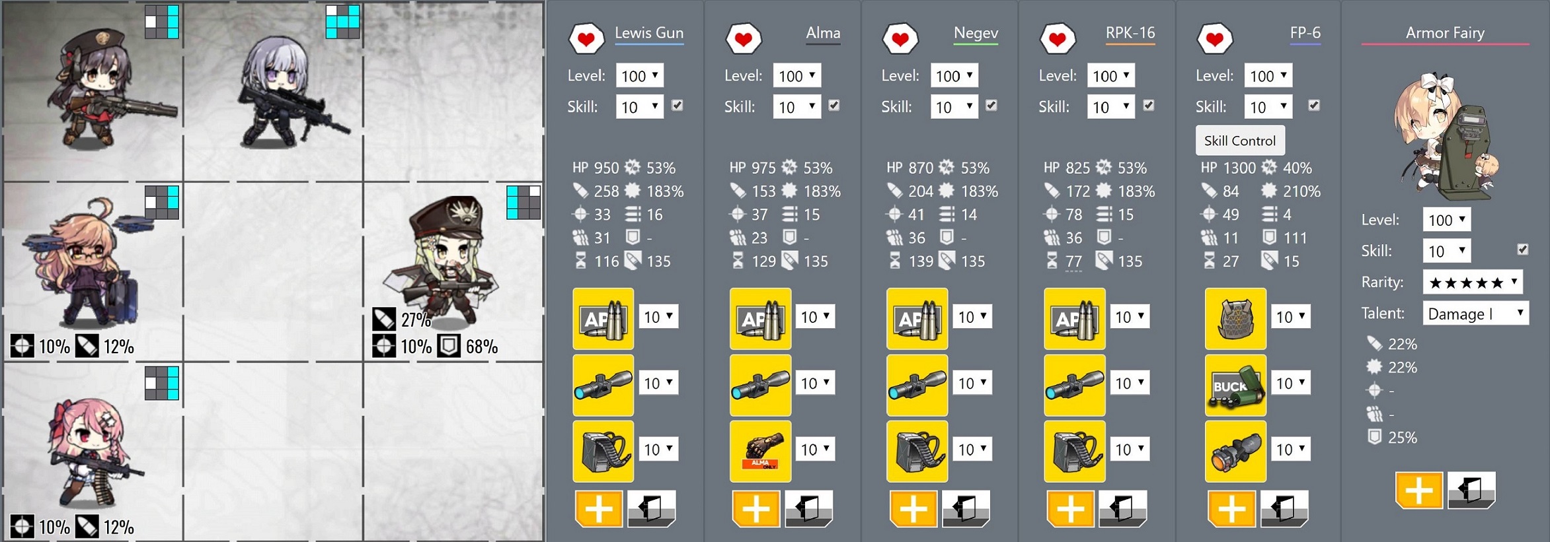Open RPK-16's Skill level dropdown
Viewport: 1550px width, 542px height.
[1111, 106]
